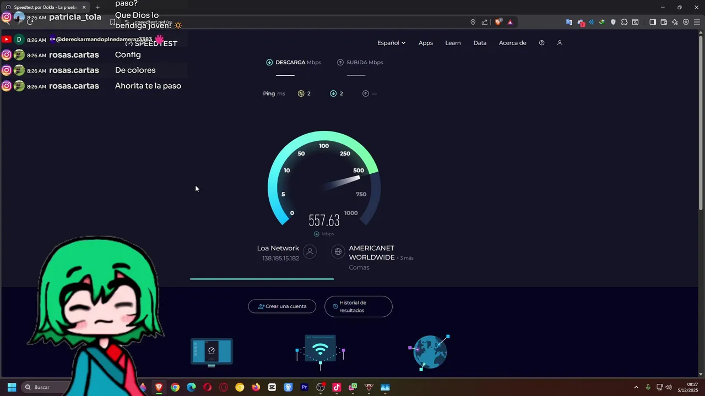Open the browser hamburger main menu
The height and width of the screenshot is (396, 705).
697,22
